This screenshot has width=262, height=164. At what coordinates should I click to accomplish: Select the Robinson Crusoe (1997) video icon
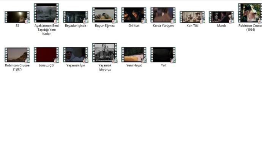(x=17, y=55)
